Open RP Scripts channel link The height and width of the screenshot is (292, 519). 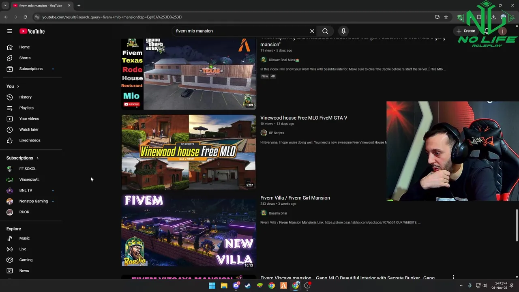click(x=277, y=133)
